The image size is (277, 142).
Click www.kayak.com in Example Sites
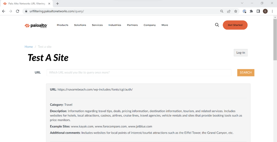[82, 126]
